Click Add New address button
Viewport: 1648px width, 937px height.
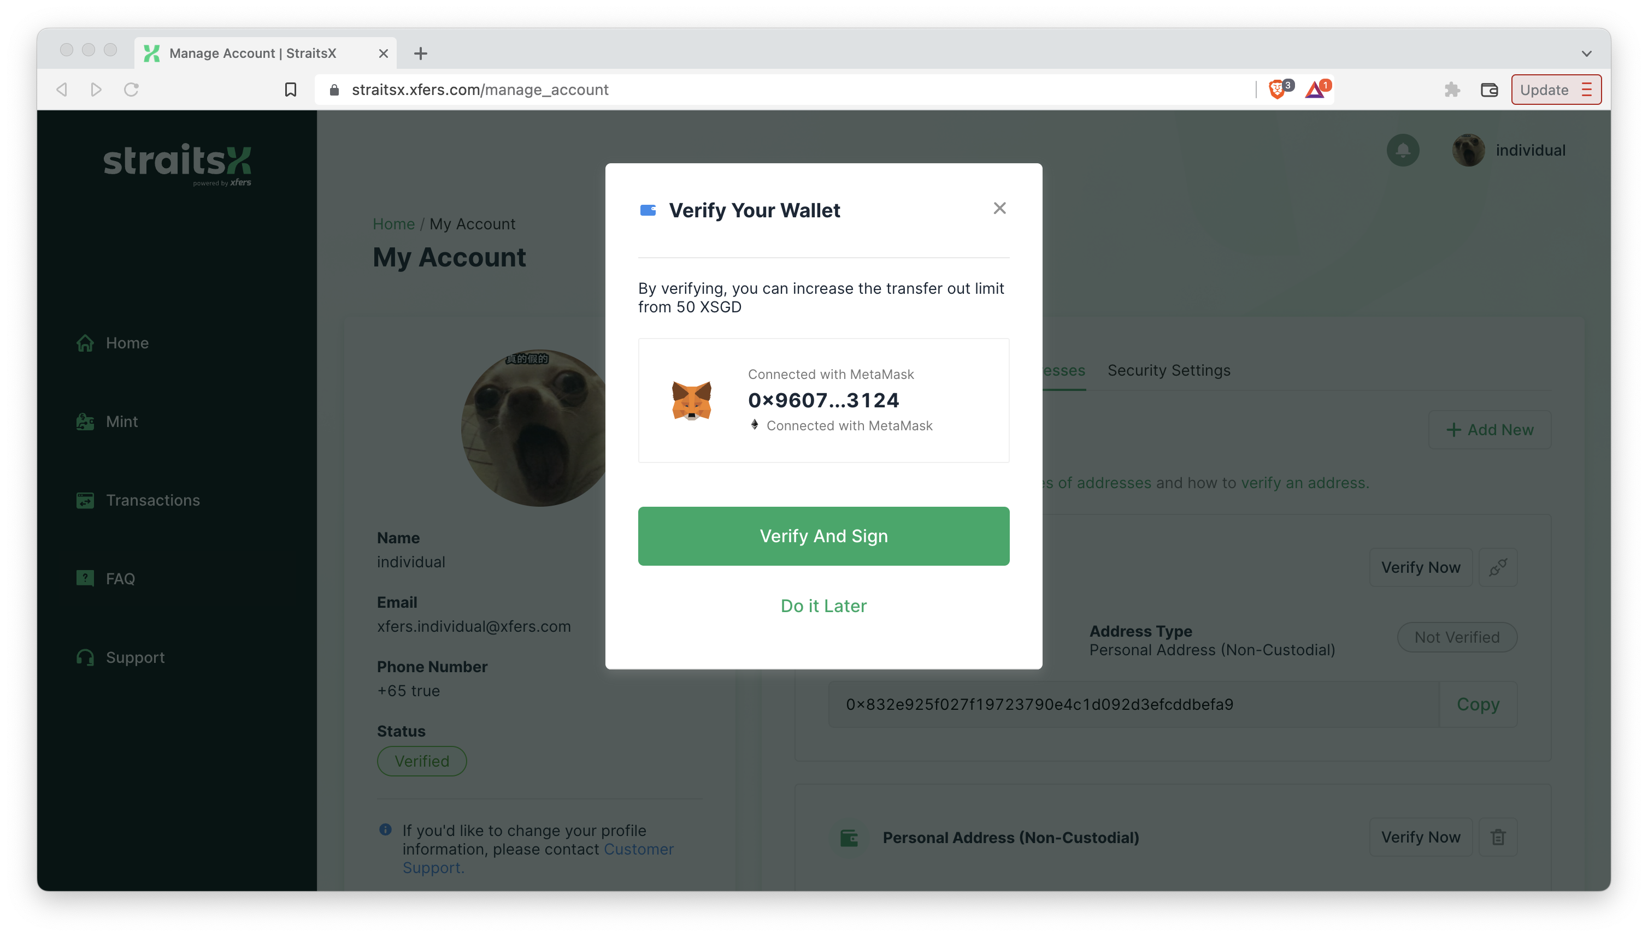point(1488,429)
